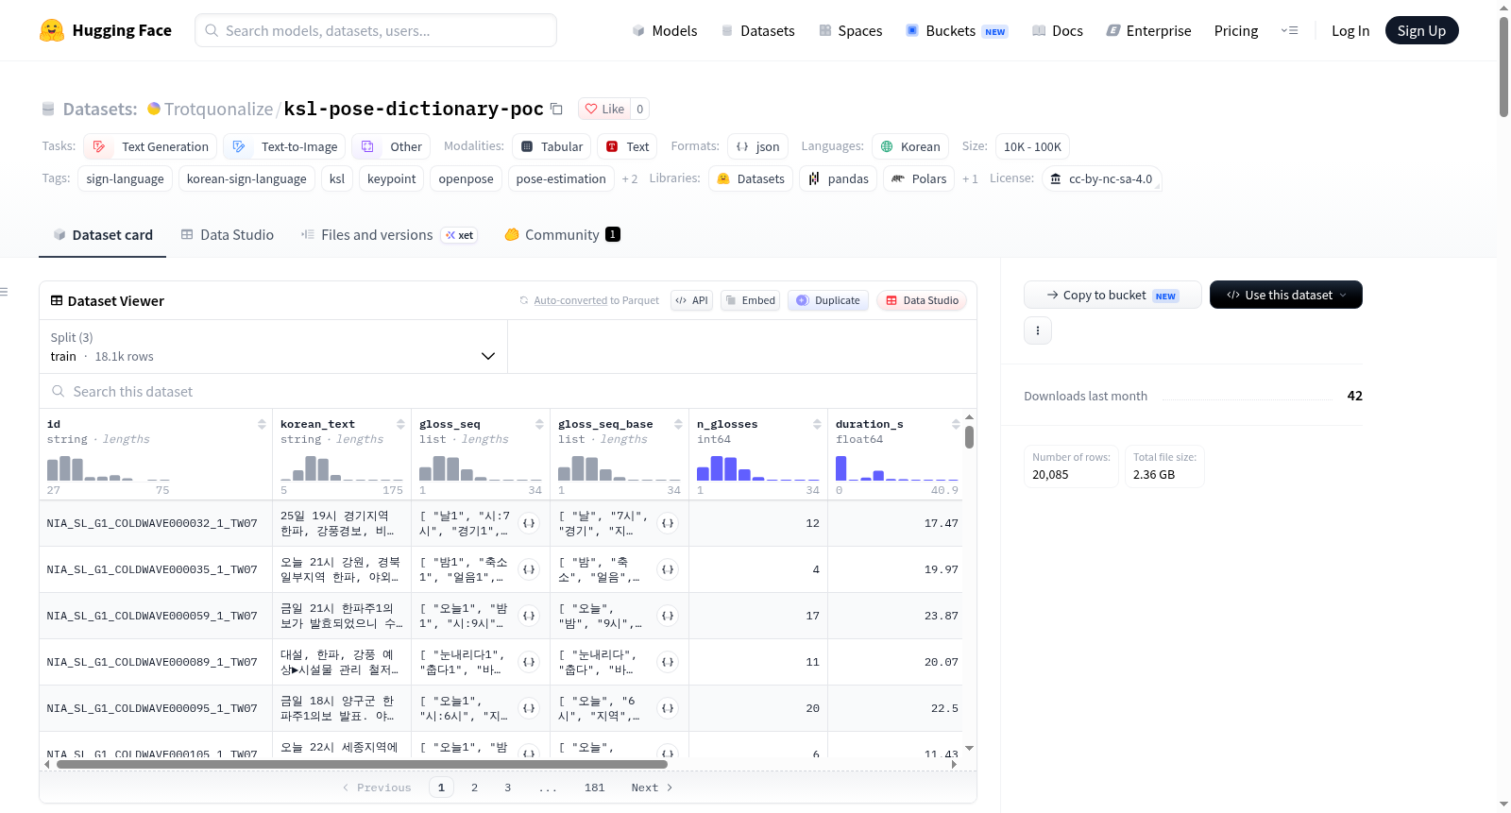Screen dimensions: 1511x813
Task: Expand the Split train dropdown
Action: coord(274,347)
